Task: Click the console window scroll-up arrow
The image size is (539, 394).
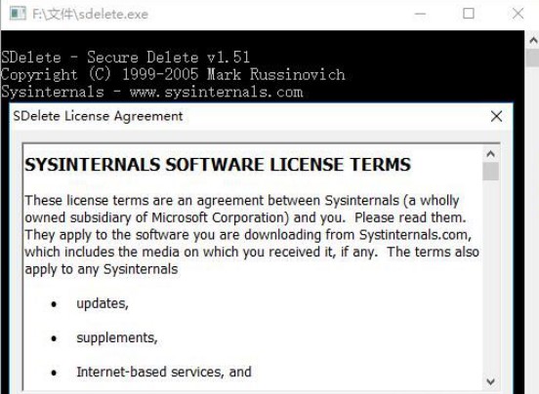Action: click(x=533, y=41)
